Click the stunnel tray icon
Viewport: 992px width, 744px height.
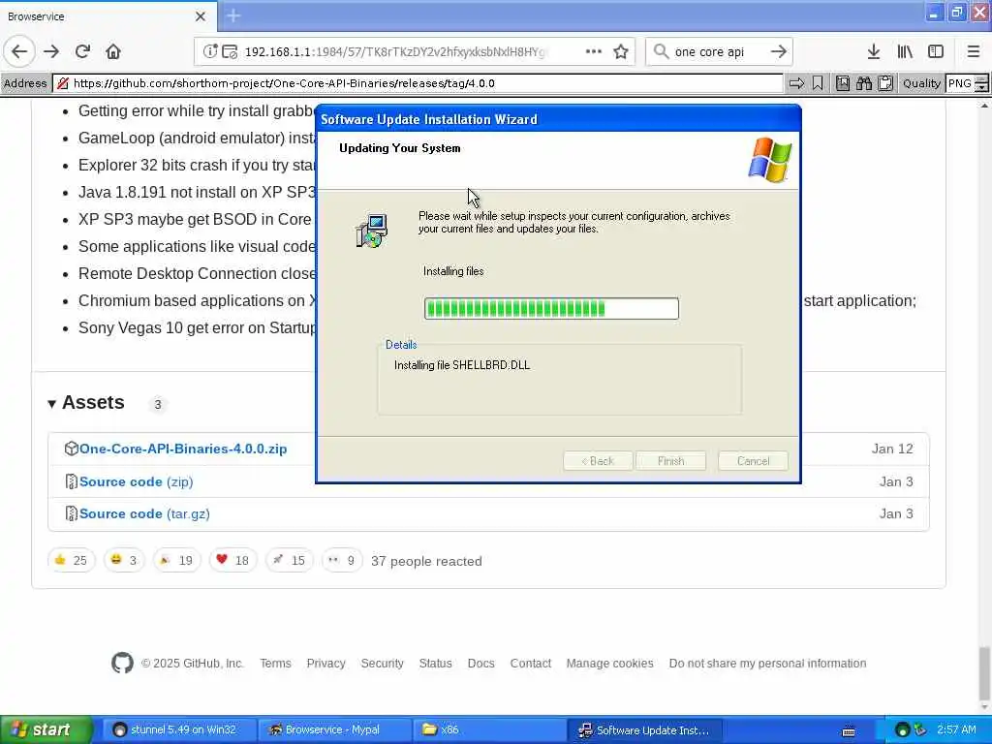903,730
